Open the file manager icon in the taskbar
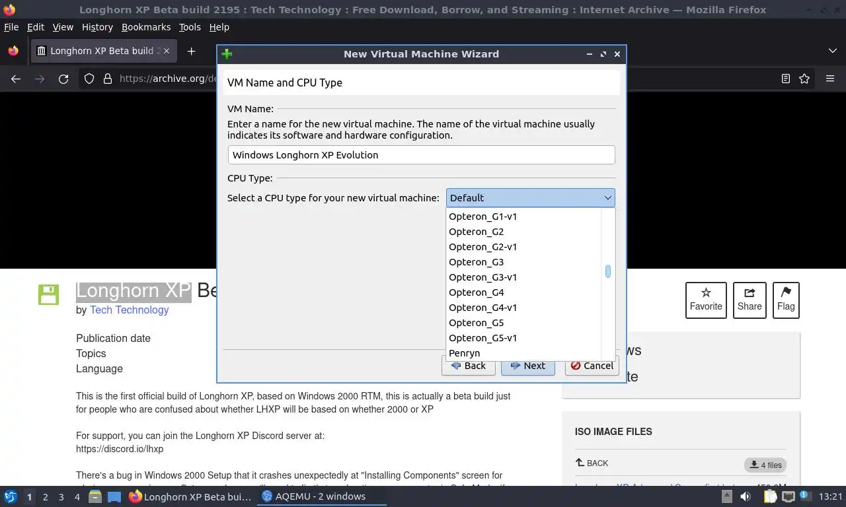Screen dimensions: 846x507 95,496
